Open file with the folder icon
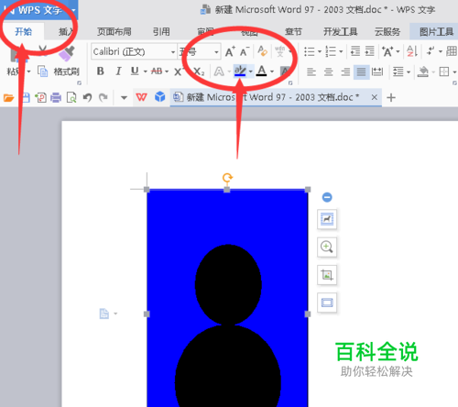Screen dimensions: 458x407 9,98
